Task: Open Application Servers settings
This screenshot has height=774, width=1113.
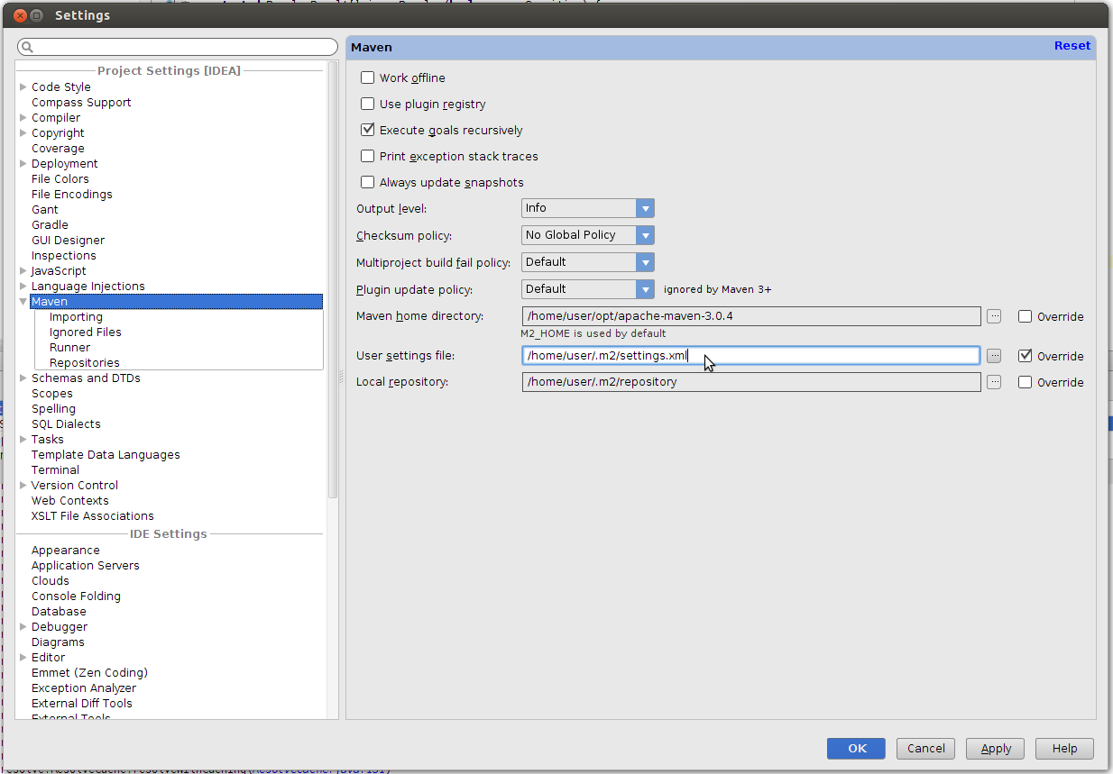Action: 86,566
